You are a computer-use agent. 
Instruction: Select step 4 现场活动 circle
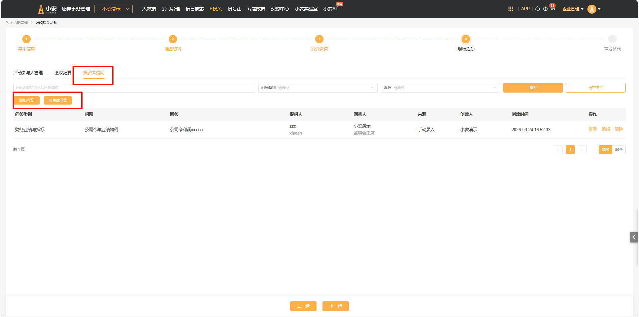[466, 39]
